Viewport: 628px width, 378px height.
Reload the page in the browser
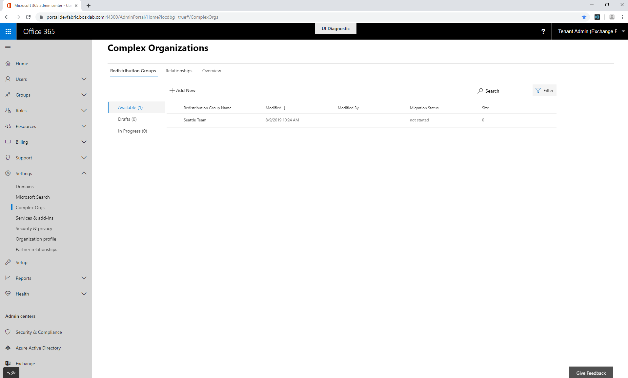click(28, 17)
